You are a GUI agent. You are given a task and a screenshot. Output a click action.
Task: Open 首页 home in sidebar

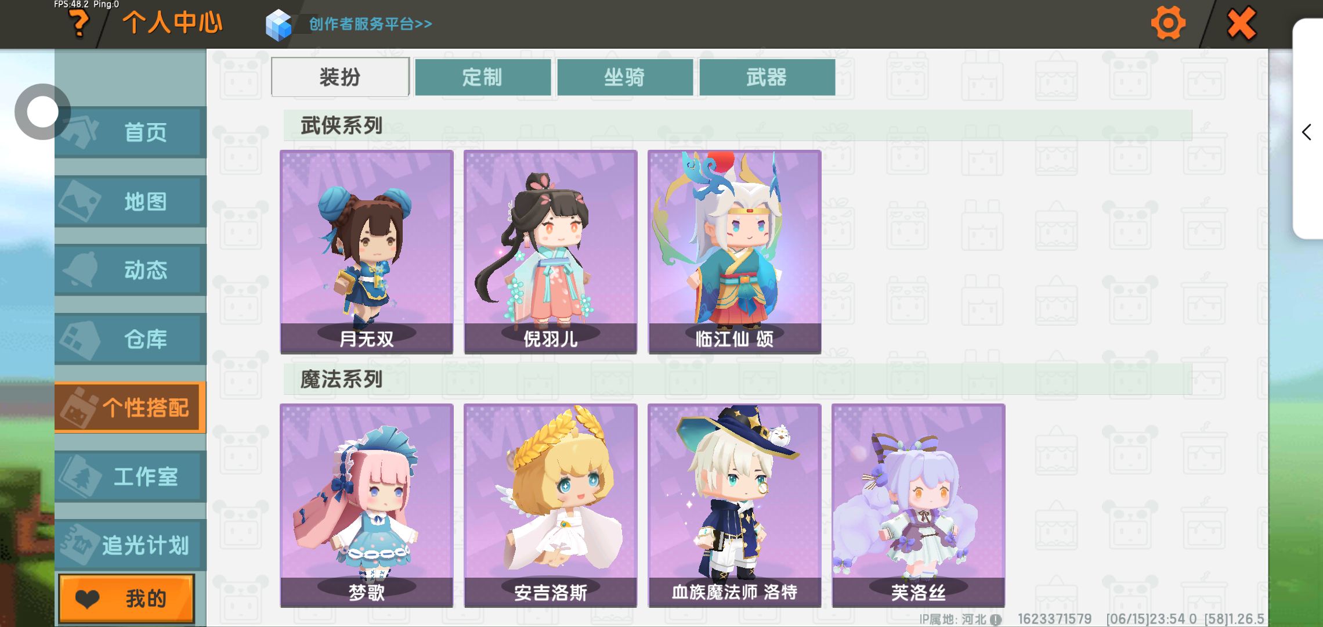131,132
